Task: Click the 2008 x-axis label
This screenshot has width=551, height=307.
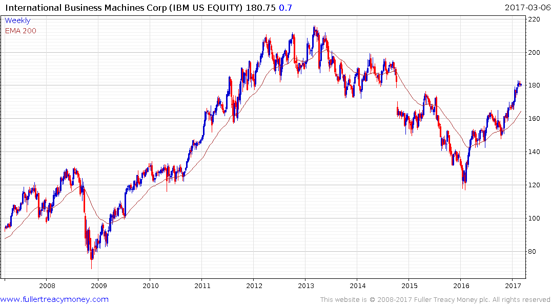Action: (47, 286)
